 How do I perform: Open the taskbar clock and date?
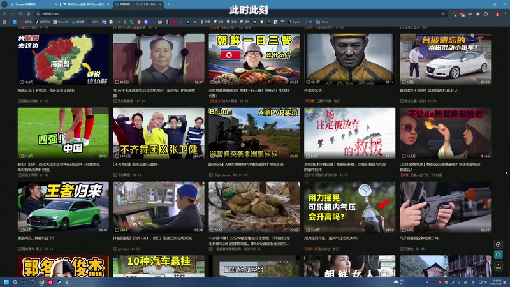pos(497,282)
